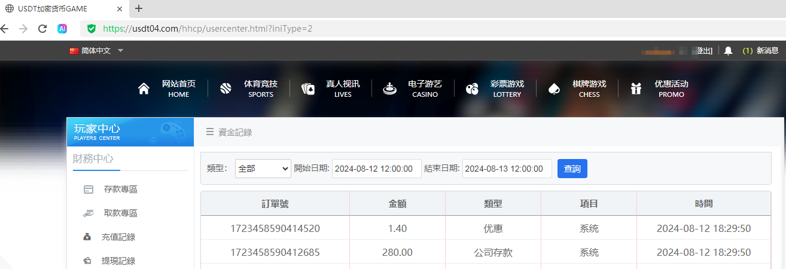This screenshot has width=786, height=269.
Task: Click the spade CHESS icon
Action: click(x=554, y=89)
